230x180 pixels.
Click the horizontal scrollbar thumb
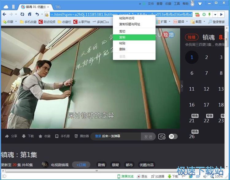pos(97,171)
